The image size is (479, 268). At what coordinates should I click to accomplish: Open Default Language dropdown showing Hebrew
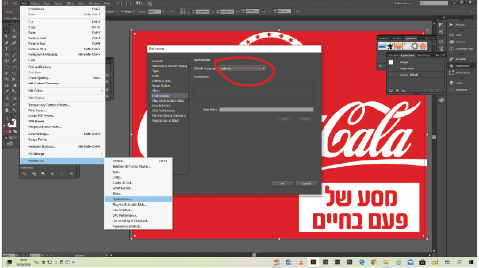[242, 68]
